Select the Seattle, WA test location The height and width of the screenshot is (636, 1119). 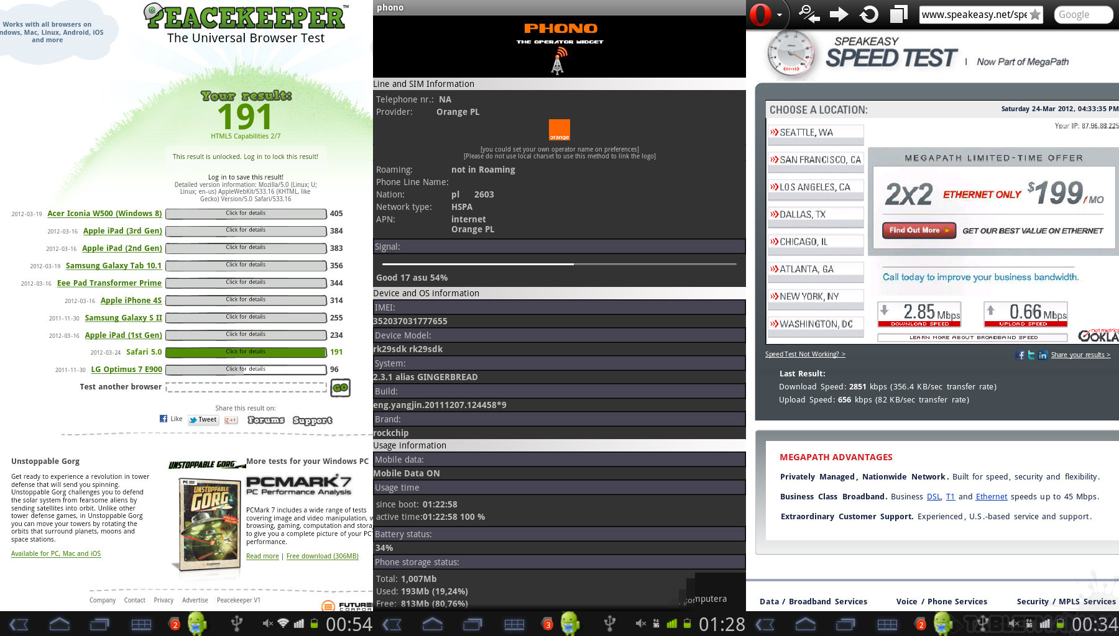816,133
